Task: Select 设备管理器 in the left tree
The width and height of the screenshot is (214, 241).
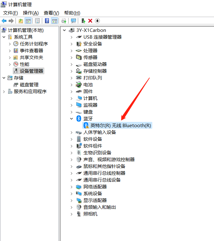Action: tap(29, 71)
